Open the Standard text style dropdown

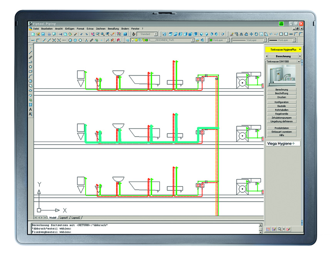[x=155, y=34]
